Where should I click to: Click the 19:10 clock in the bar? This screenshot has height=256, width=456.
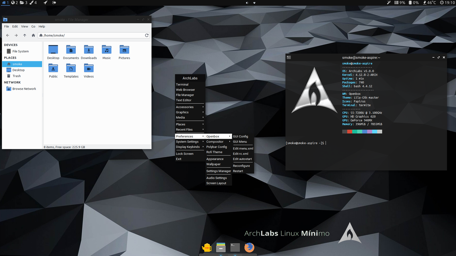[447, 2]
